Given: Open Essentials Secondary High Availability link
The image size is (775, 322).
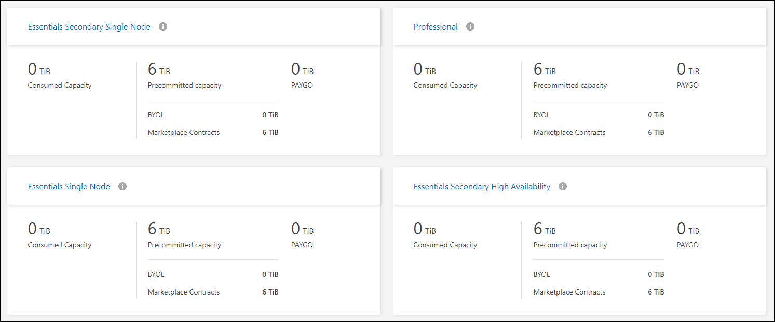Looking at the screenshot, I should click(482, 187).
